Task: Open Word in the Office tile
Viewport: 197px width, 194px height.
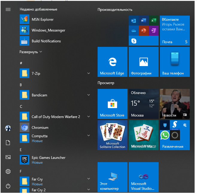Action: pyautogui.click(x=144, y=20)
